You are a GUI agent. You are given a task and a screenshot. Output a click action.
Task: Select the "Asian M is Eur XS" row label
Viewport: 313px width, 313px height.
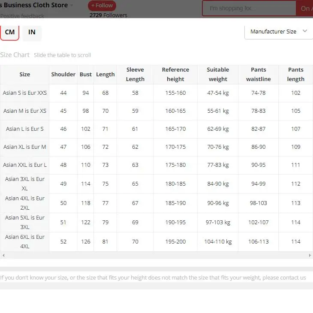tap(25, 111)
